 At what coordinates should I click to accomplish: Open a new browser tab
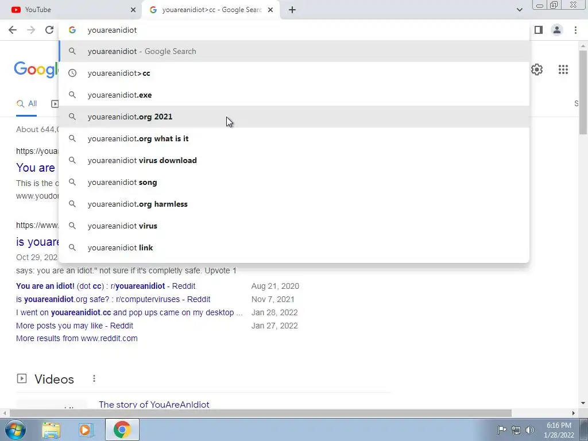point(292,10)
